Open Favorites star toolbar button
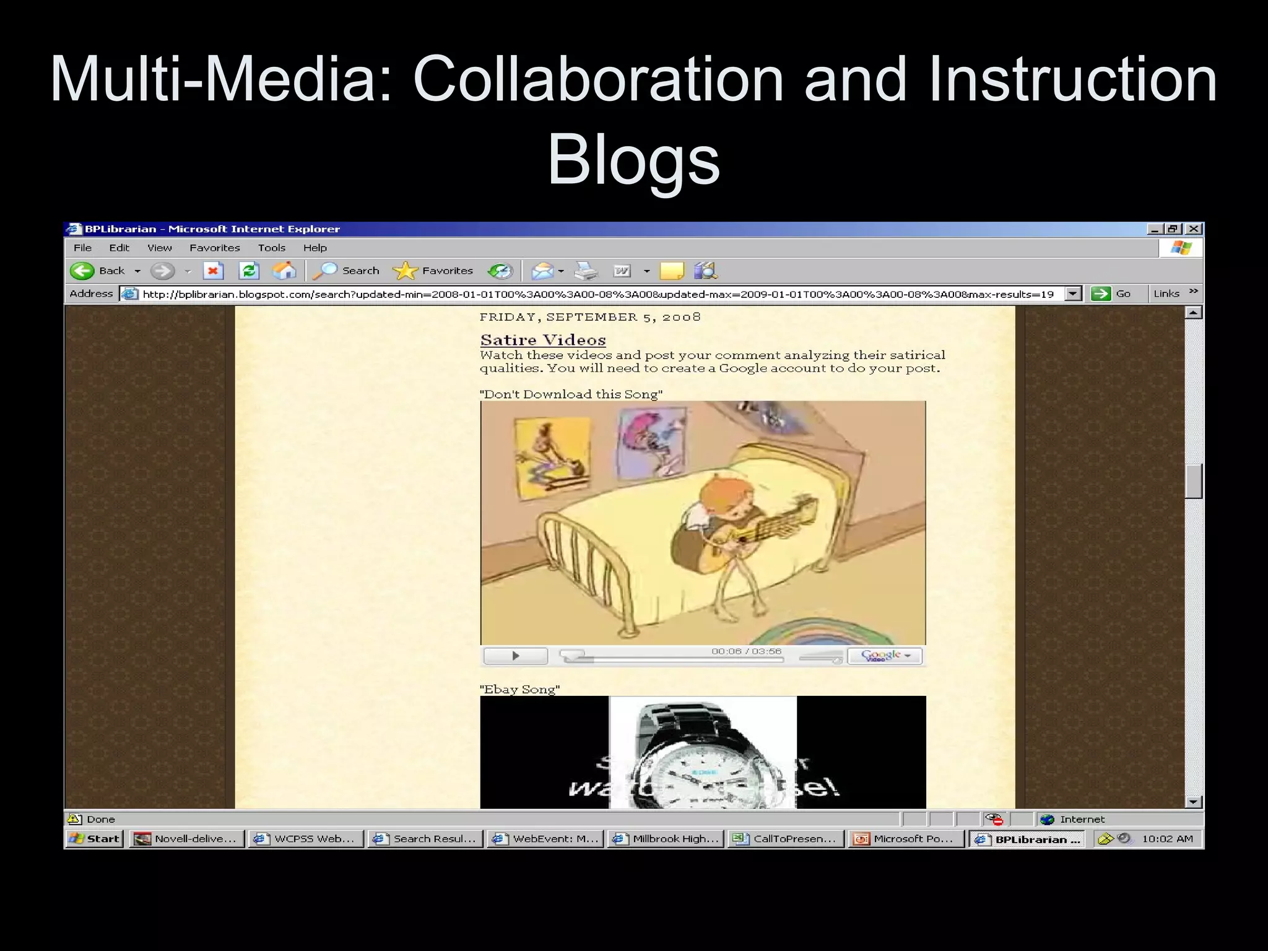Screen dimensions: 1268x951 click(x=433, y=271)
